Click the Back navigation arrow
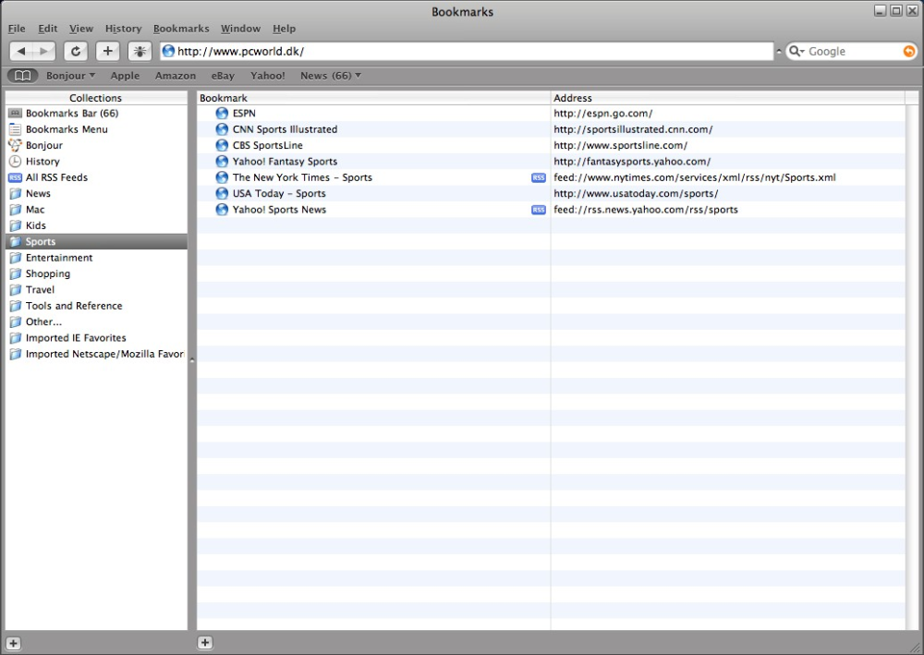The width and height of the screenshot is (924, 655). 22,52
